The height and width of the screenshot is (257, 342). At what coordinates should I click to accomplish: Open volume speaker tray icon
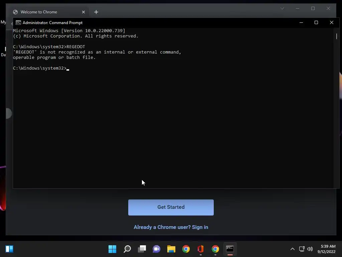(310, 249)
